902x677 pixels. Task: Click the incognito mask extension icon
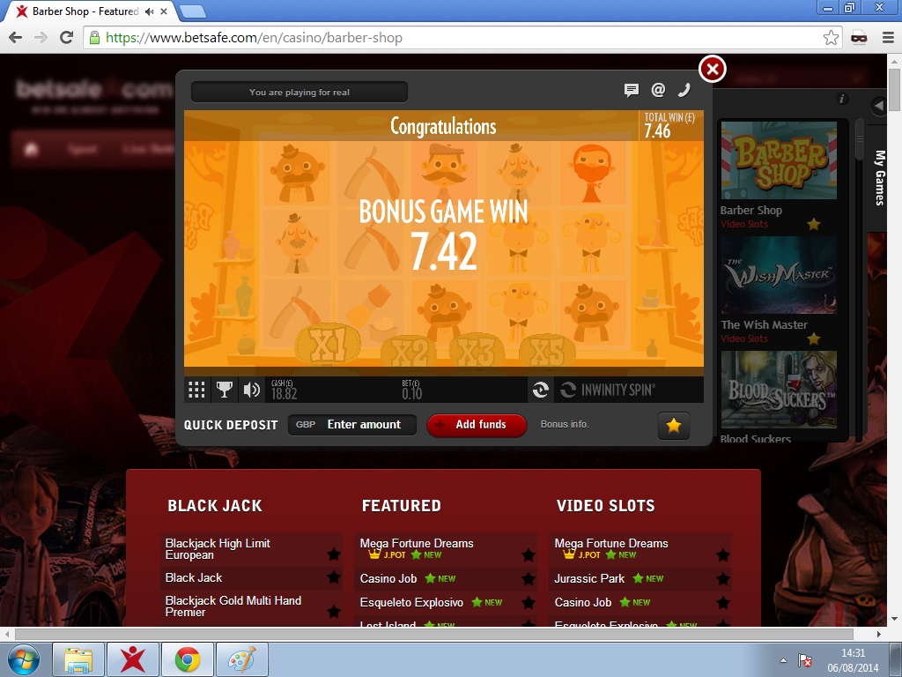(859, 38)
